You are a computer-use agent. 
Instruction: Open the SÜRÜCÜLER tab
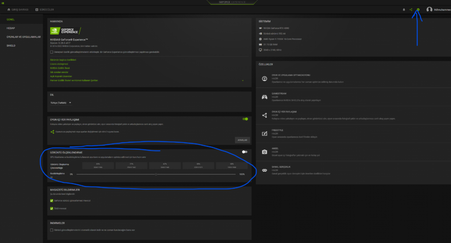coord(45,10)
